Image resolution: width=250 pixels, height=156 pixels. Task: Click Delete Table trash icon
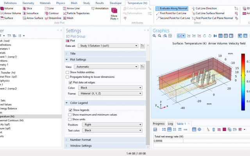pyautogui.click(x=214, y=129)
